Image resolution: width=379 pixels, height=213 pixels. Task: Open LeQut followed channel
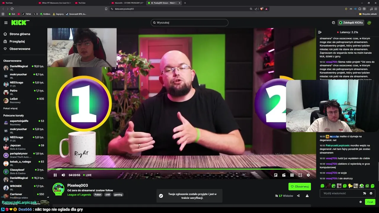[24, 100]
